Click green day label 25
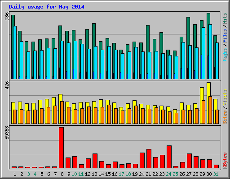This screenshot has width=230, height=179. [x=175, y=174]
